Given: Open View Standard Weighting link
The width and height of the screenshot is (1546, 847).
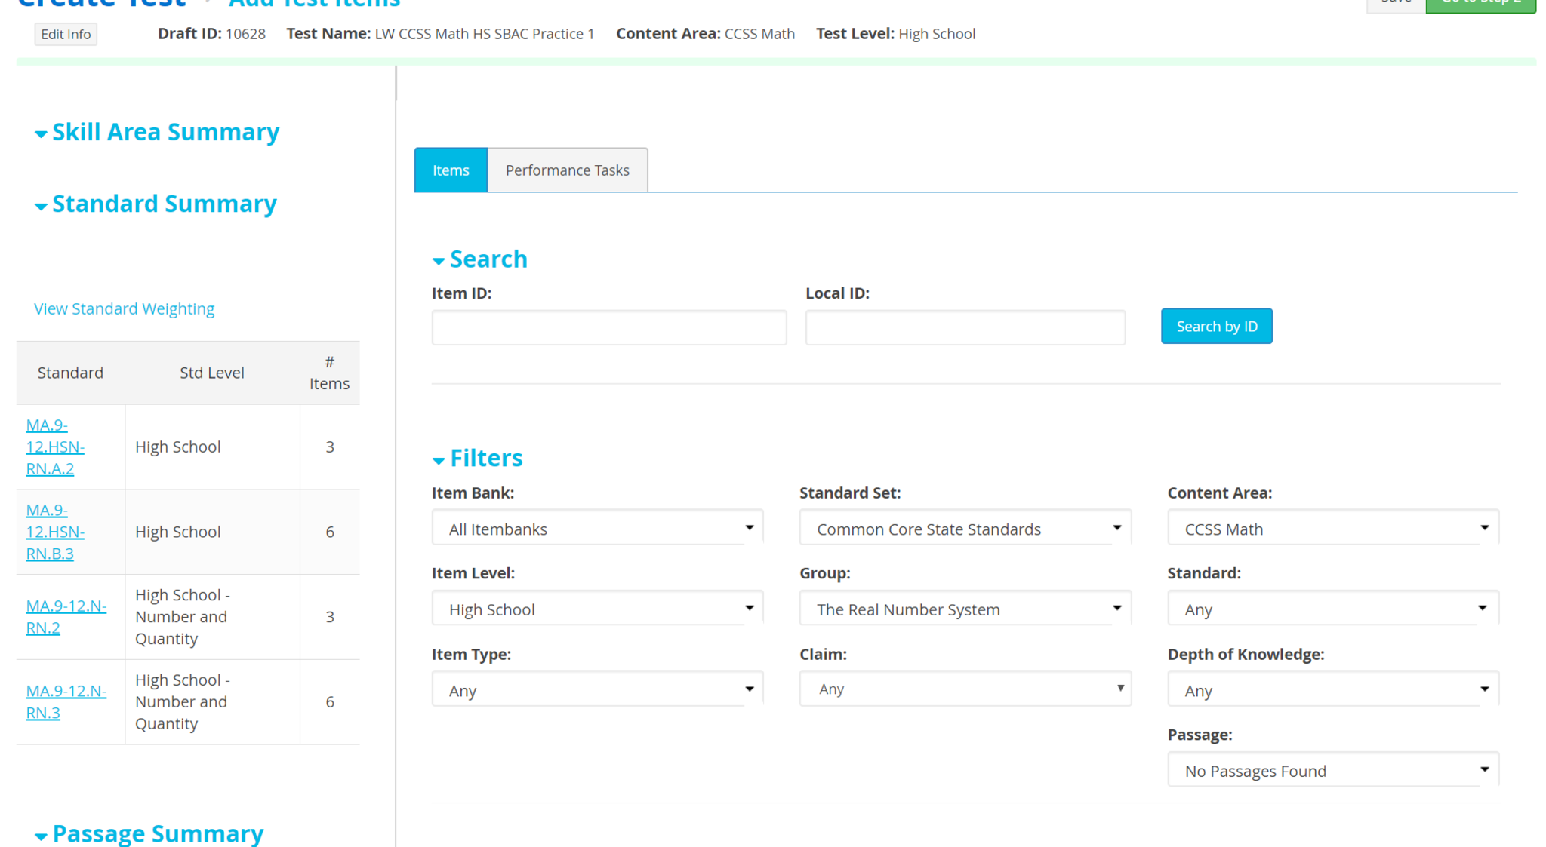Looking at the screenshot, I should coord(124,308).
